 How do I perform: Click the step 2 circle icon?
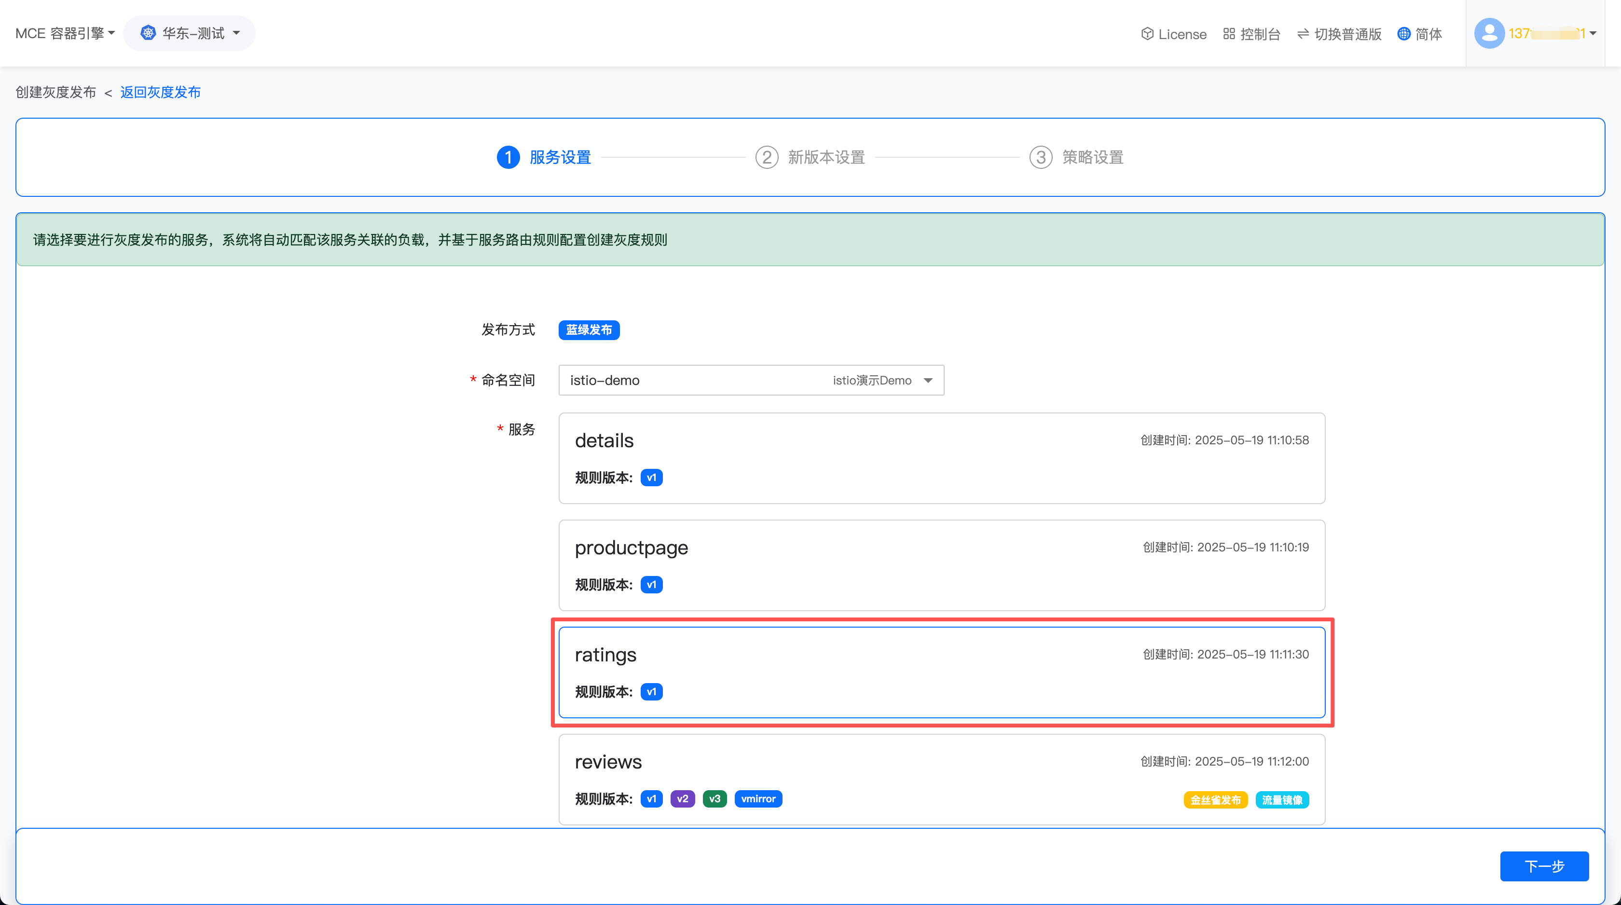tap(767, 157)
